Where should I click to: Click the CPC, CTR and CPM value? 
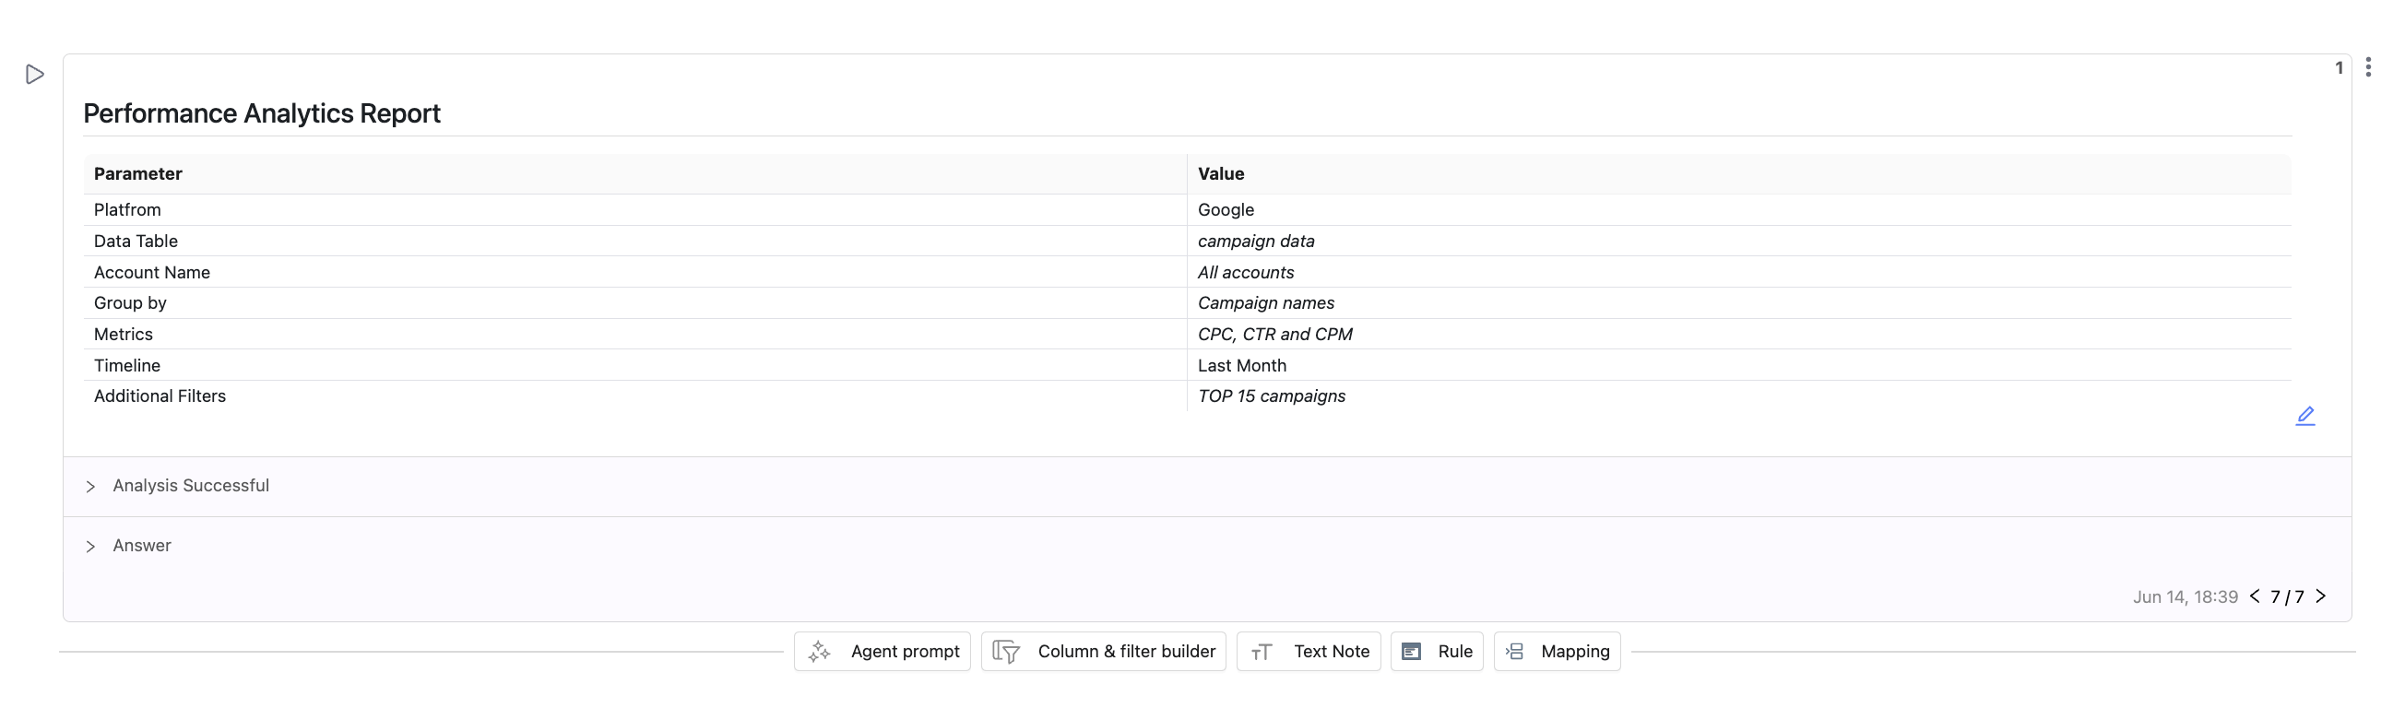pos(1275,334)
